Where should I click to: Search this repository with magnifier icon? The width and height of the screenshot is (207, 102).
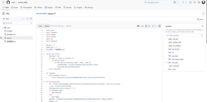click(x=31, y=19)
